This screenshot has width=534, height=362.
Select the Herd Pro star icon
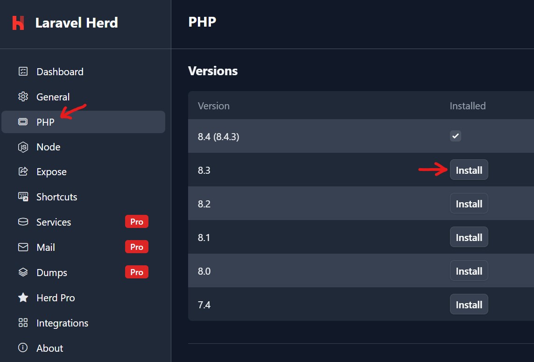coord(22,298)
